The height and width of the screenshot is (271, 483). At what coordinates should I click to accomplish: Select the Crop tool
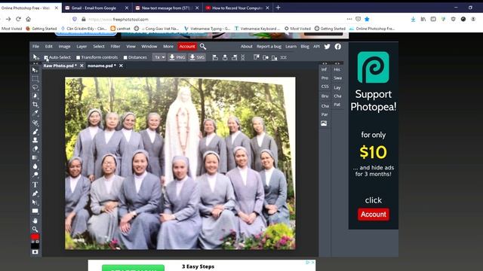pos(35,105)
